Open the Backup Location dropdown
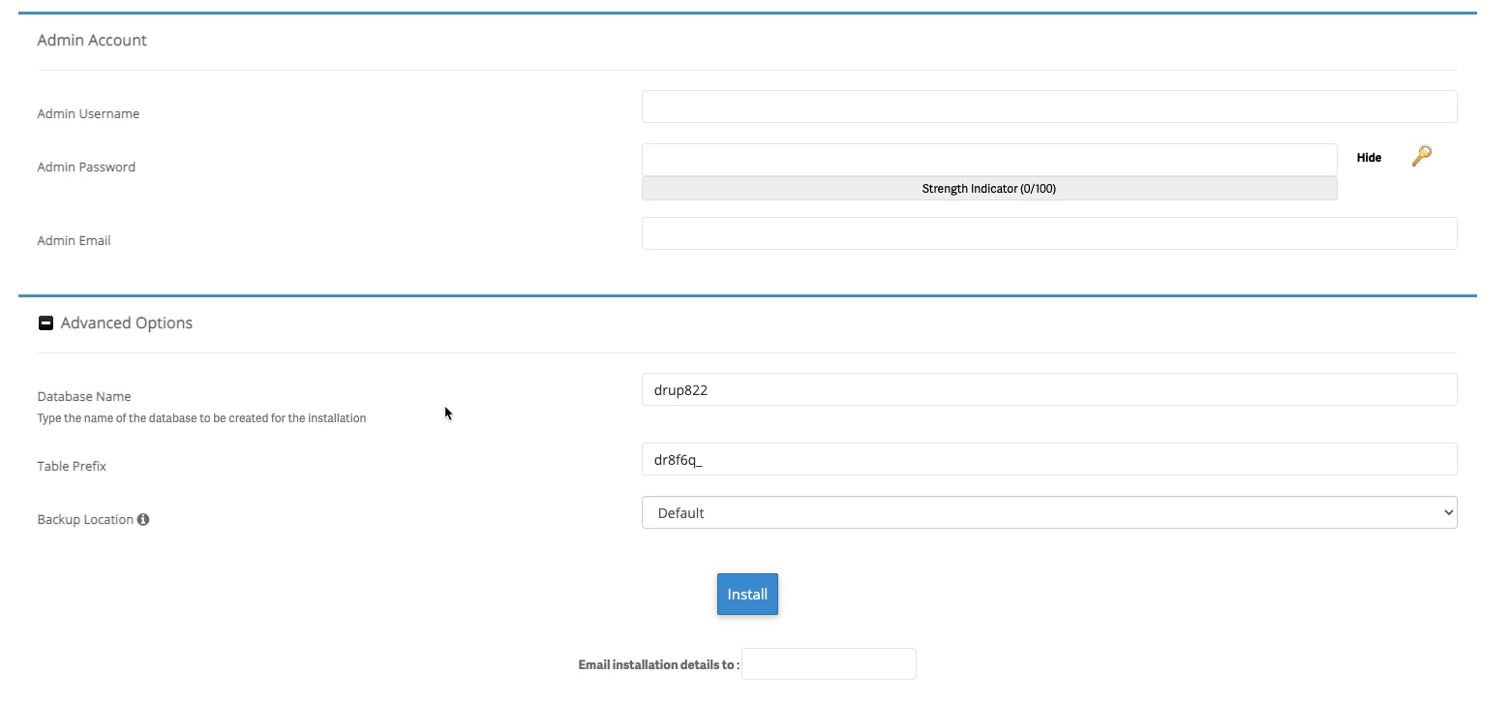Image resolution: width=1510 pixels, height=705 pixels. click(1049, 512)
